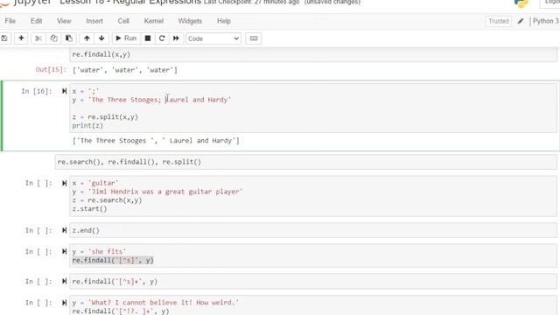Run the 'she fits' cell using its run icon
The width and height of the screenshot is (560, 315).
64,251
